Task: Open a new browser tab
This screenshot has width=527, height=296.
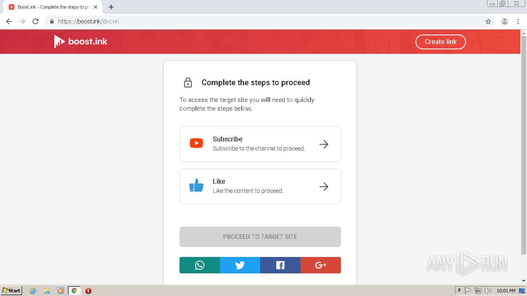Action: pos(111,7)
